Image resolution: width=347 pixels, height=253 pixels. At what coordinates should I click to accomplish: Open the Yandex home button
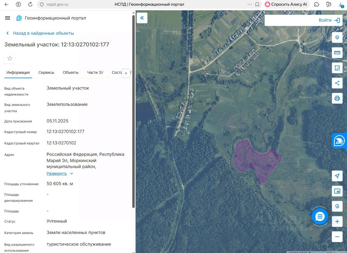(18, 4)
